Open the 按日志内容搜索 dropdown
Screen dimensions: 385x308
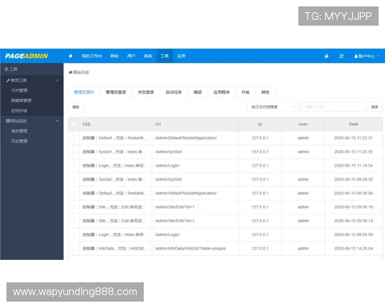(x=274, y=107)
